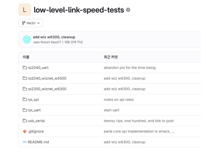The image size is (201, 151).
Task: Click Jake Robert Read's avatar image
Action: [x=27, y=39]
